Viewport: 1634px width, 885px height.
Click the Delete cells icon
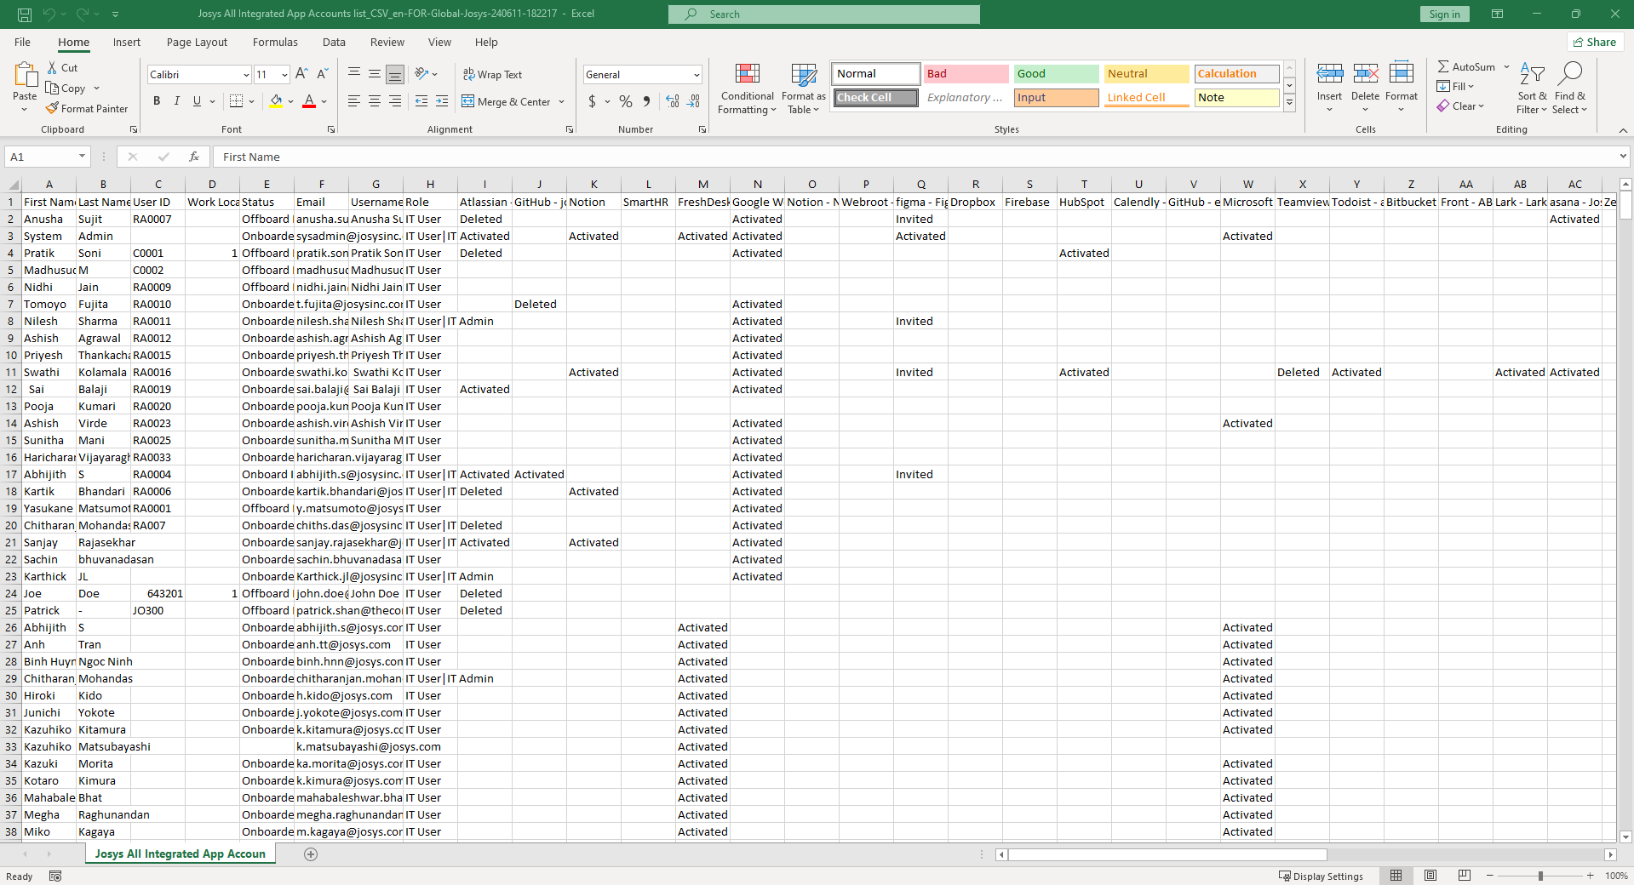point(1365,73)
